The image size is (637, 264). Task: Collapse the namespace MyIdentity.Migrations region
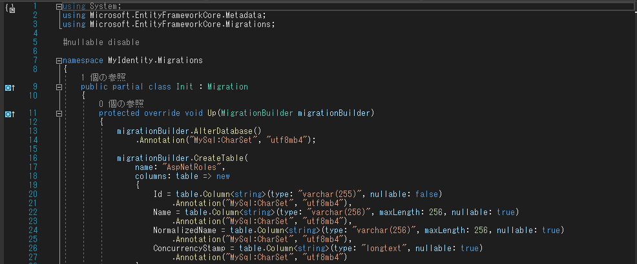pyautogui.click(x=59, y=61)
